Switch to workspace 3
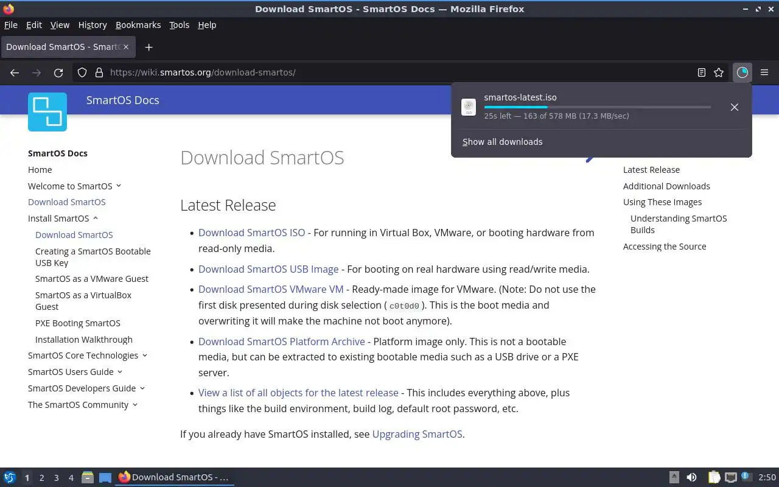779x487 pixels. pos(56,478)
